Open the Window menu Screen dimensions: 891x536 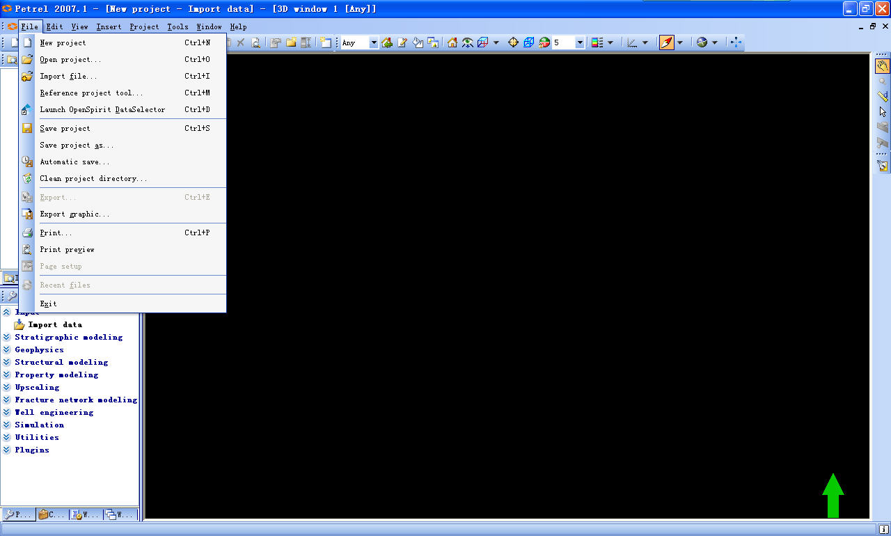pos(209,26)
